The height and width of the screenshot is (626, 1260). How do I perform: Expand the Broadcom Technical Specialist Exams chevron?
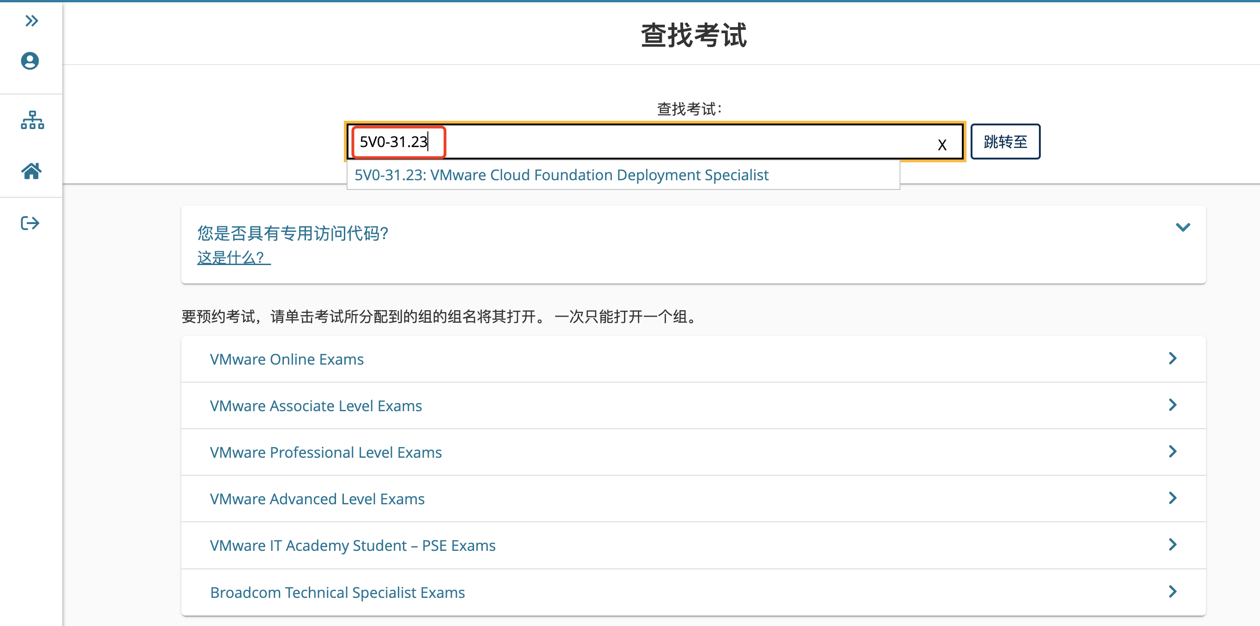(x=1172, y=591)
